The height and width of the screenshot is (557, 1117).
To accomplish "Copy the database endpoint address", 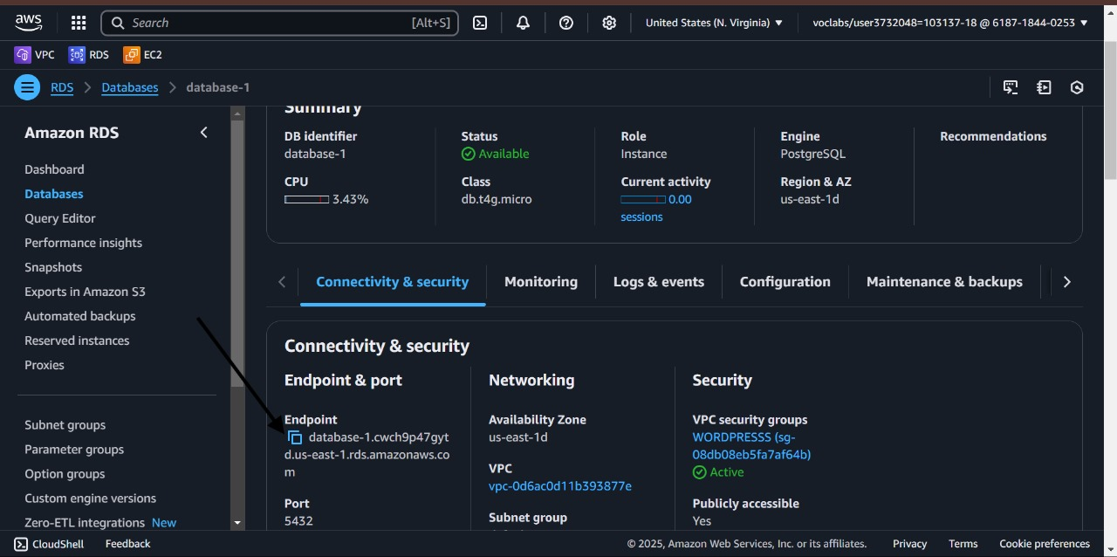I will [x=295, y=437].
